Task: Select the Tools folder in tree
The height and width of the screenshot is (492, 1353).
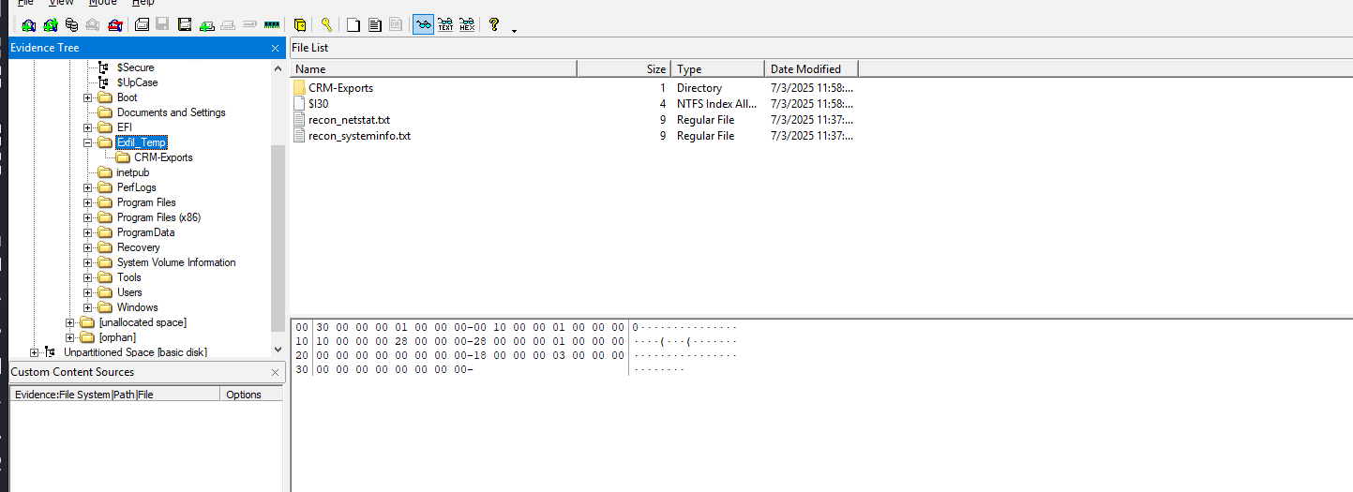Action: click(x=129, y=277)
